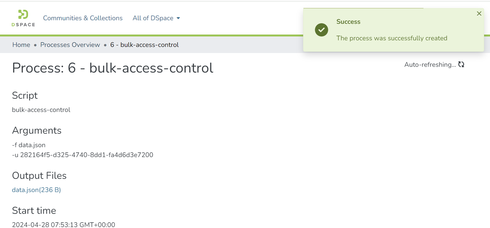Click the start time value 2024-04-28
This screenshot has height=228, width=490.
tap(63, 225)
